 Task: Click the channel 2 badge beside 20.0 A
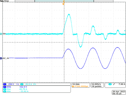click(22, 84)
